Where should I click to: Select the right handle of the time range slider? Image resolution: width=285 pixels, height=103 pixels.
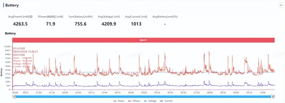coord(273,97)
